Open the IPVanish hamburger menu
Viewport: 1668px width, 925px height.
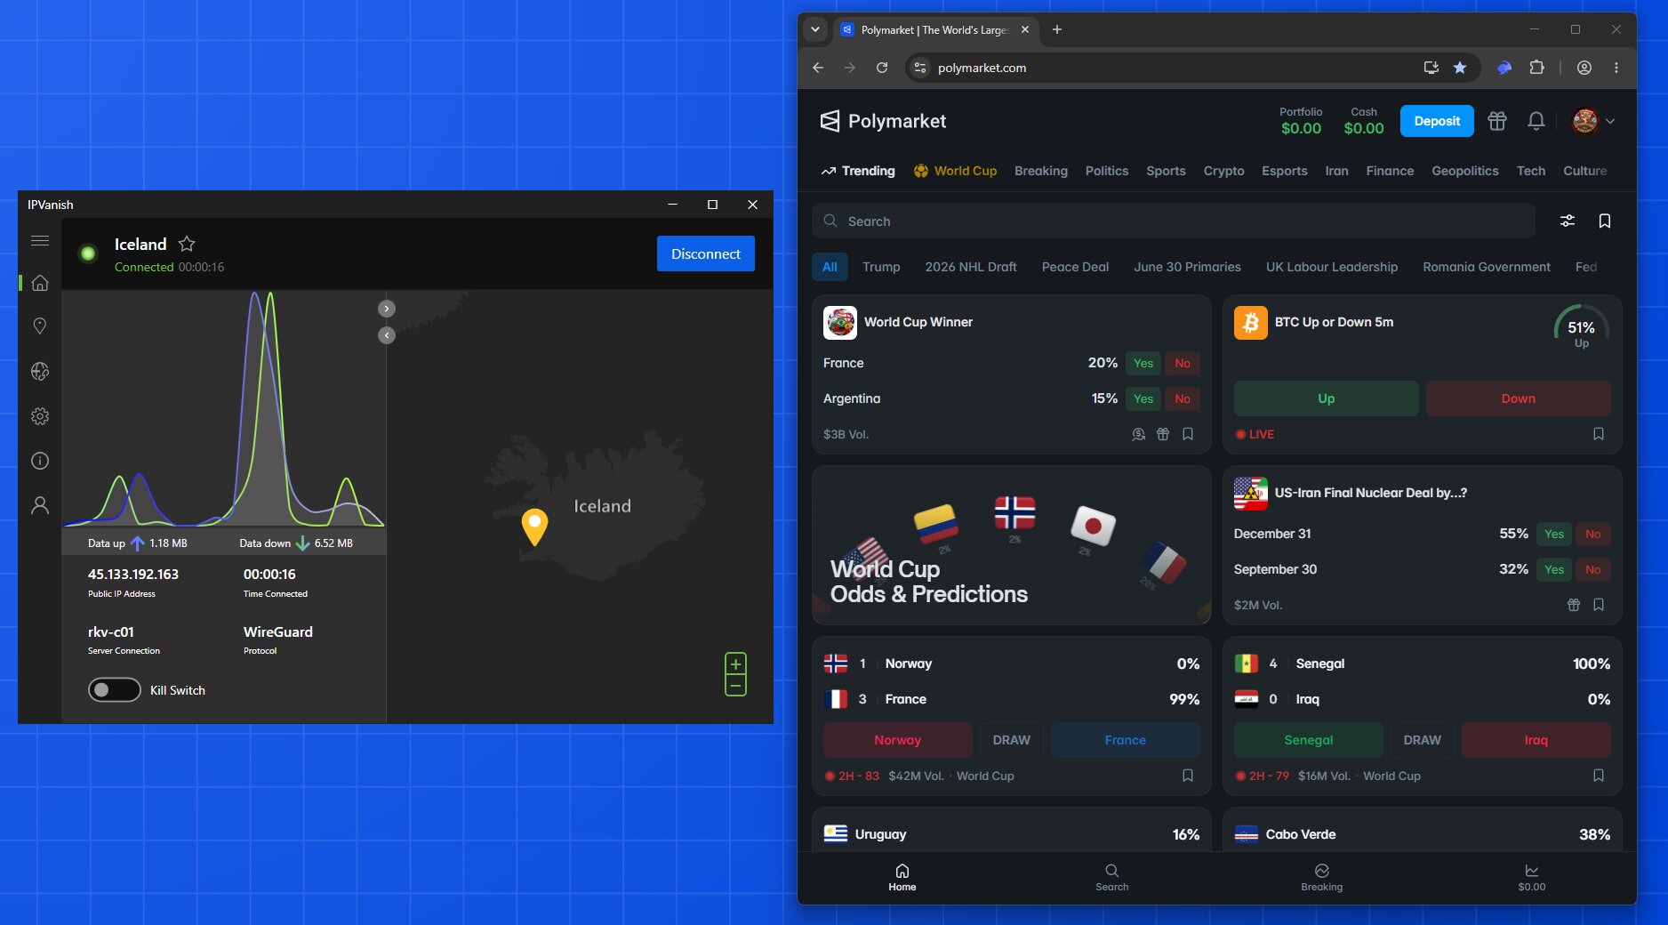(39, 241)
